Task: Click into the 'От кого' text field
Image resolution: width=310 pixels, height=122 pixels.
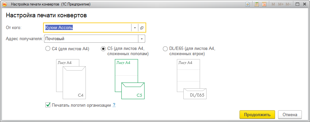Action: pos(87,28)
